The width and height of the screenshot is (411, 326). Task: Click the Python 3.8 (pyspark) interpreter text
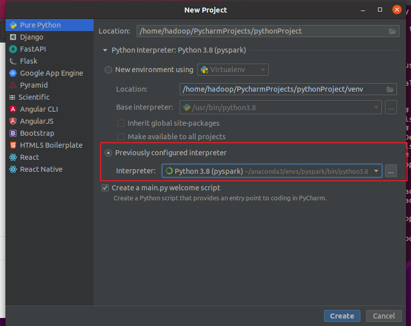click(x=209, y=171)
